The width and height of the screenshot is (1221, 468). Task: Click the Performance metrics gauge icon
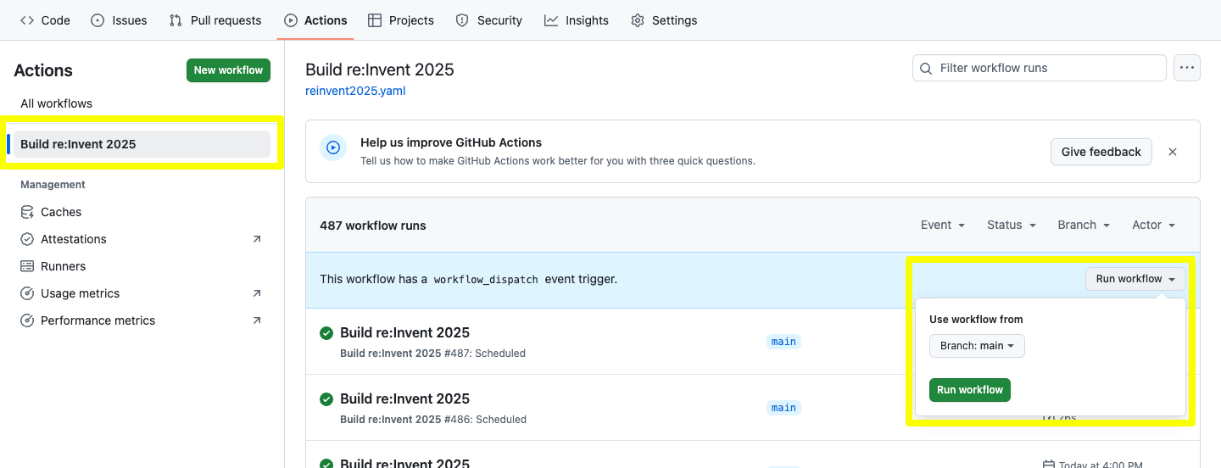pos(27,320)
